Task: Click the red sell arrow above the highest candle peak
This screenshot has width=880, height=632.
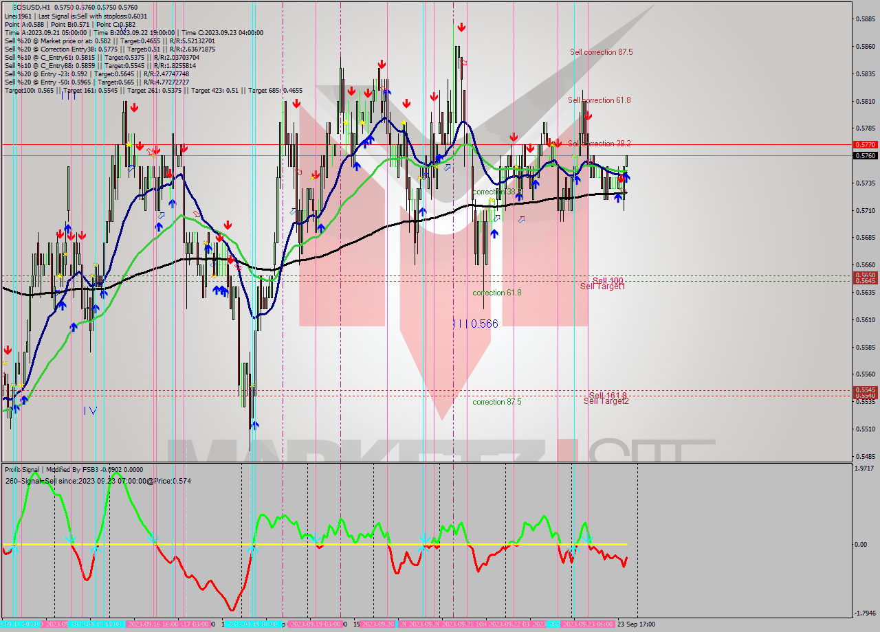Action: tap(461, 27)
